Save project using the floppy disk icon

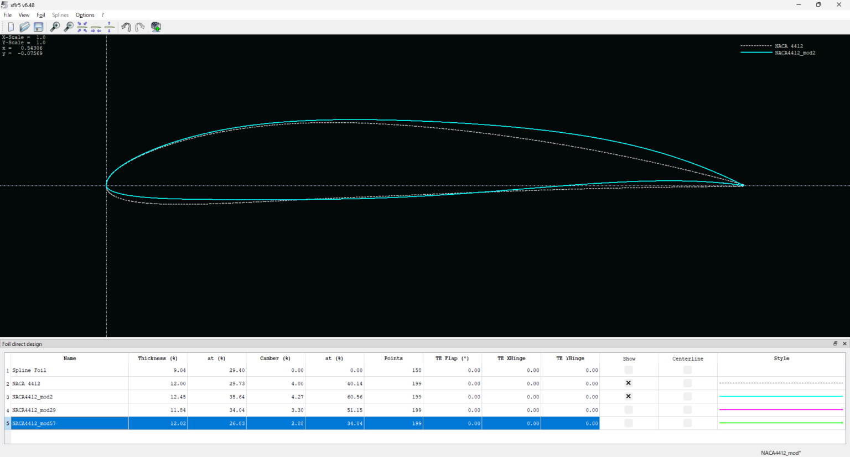pos(38,27)
